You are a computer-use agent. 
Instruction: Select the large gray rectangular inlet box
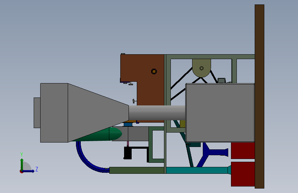click(54, 113)
